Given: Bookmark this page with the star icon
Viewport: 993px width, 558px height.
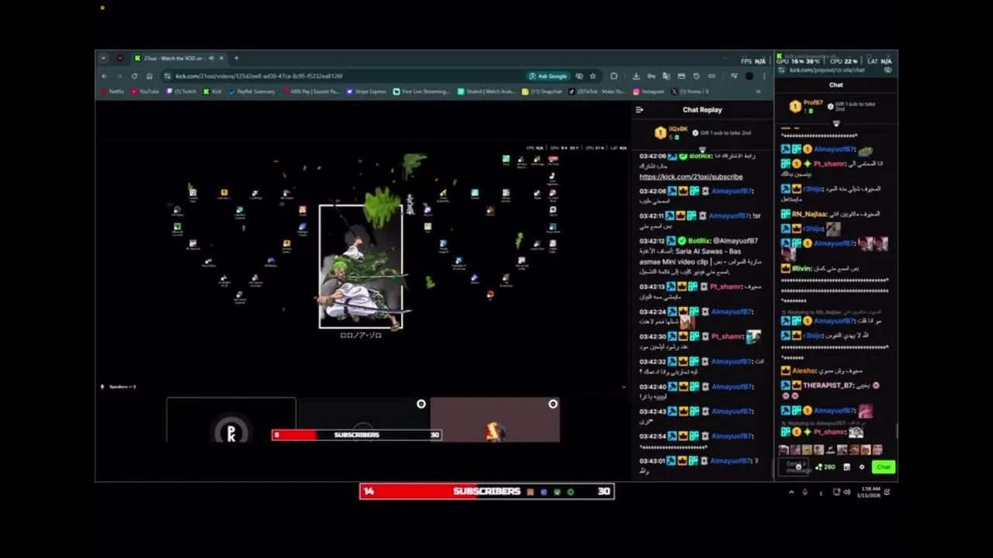Looking at the screenshot, I should pos(593,76).
